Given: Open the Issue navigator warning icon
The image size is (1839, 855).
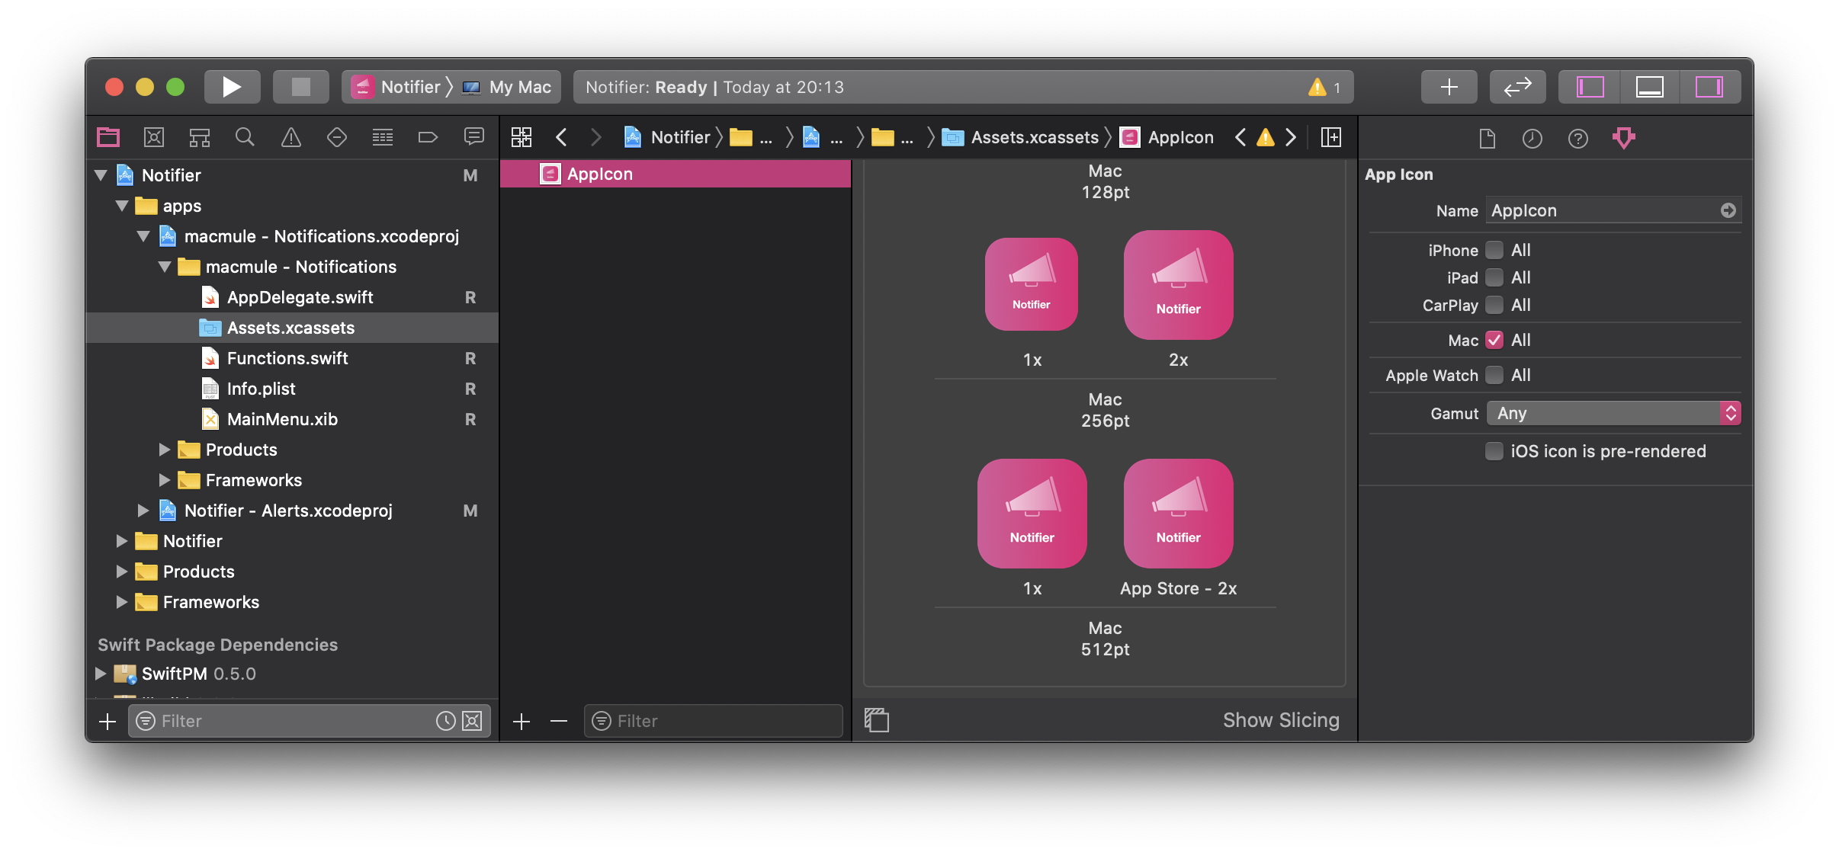Looking at the screenshot, I should coord(290,137).
